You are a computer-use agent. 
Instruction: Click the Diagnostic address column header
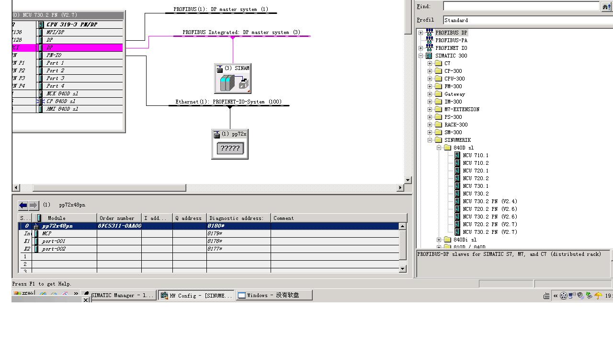click(238, 218)
